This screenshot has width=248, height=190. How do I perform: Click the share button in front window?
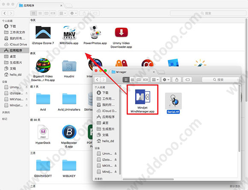pos(177,80)
